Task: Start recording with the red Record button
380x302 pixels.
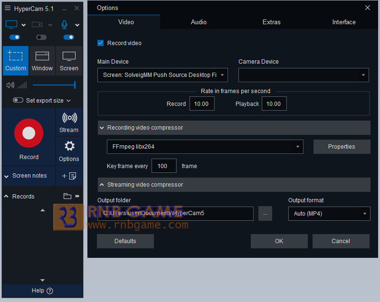Action: pyautogui.click(x=29, y=133)
